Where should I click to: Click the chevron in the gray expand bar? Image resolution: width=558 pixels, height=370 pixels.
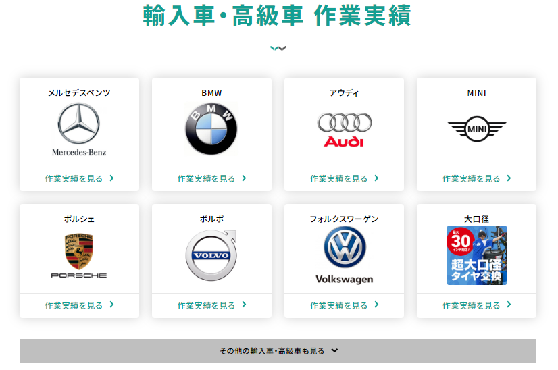point(334,351)
